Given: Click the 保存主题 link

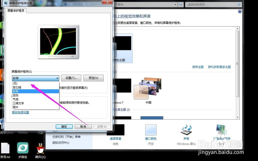Looking at the screenshot, I should click(x=198, y=67).
